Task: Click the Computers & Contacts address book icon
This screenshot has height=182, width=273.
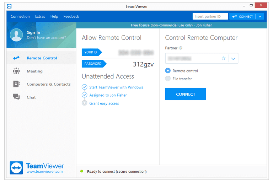Action: click(16, 84)
